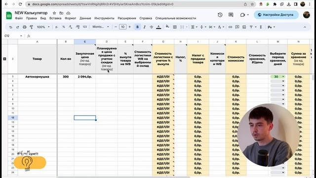Toggle strikethrough formatting
The width and height of the screenshot is (316, 178).
[152, 27]
